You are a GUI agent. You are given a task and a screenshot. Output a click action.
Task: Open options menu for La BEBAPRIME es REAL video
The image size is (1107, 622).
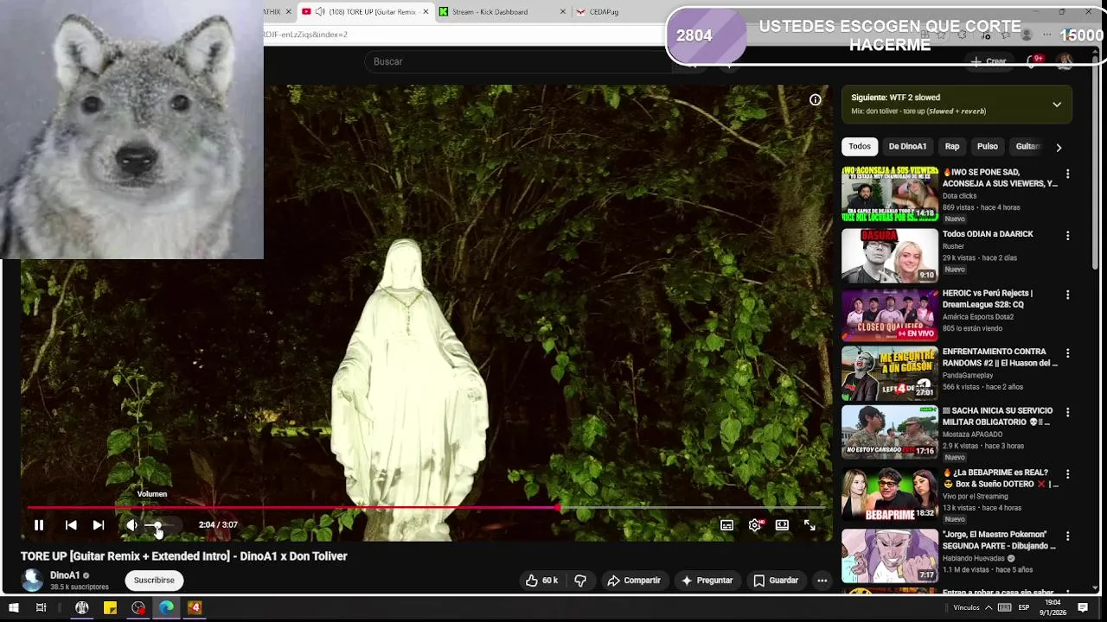tap(1067, 474)
